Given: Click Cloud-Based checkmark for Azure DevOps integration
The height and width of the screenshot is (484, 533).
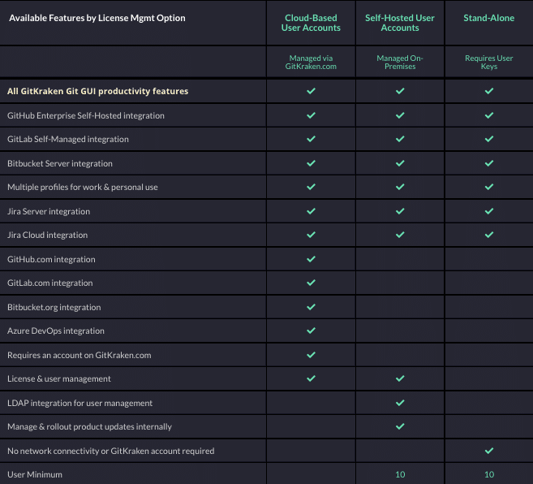Looking at the screenshot, I should [x=311, y=331].
